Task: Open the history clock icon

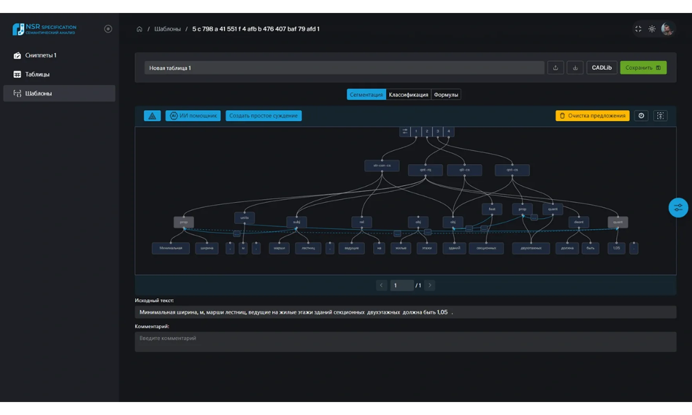Action: [641, 116]
